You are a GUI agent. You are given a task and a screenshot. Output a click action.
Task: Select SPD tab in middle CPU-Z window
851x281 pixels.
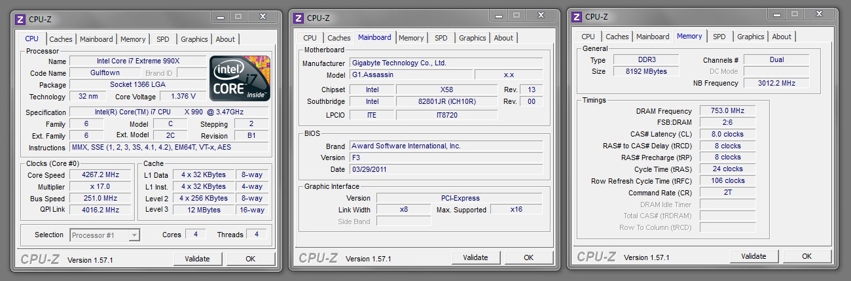[x=441, y=38]
